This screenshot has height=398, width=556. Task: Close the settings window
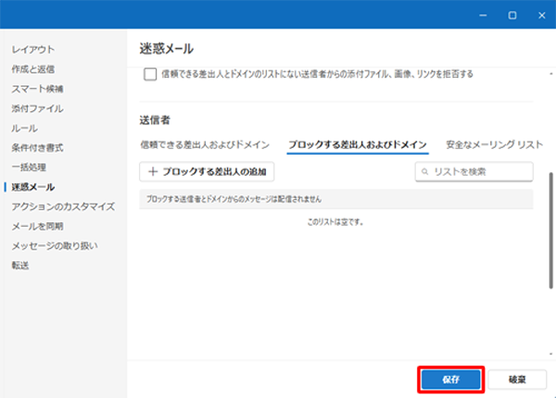coord(542,15)
